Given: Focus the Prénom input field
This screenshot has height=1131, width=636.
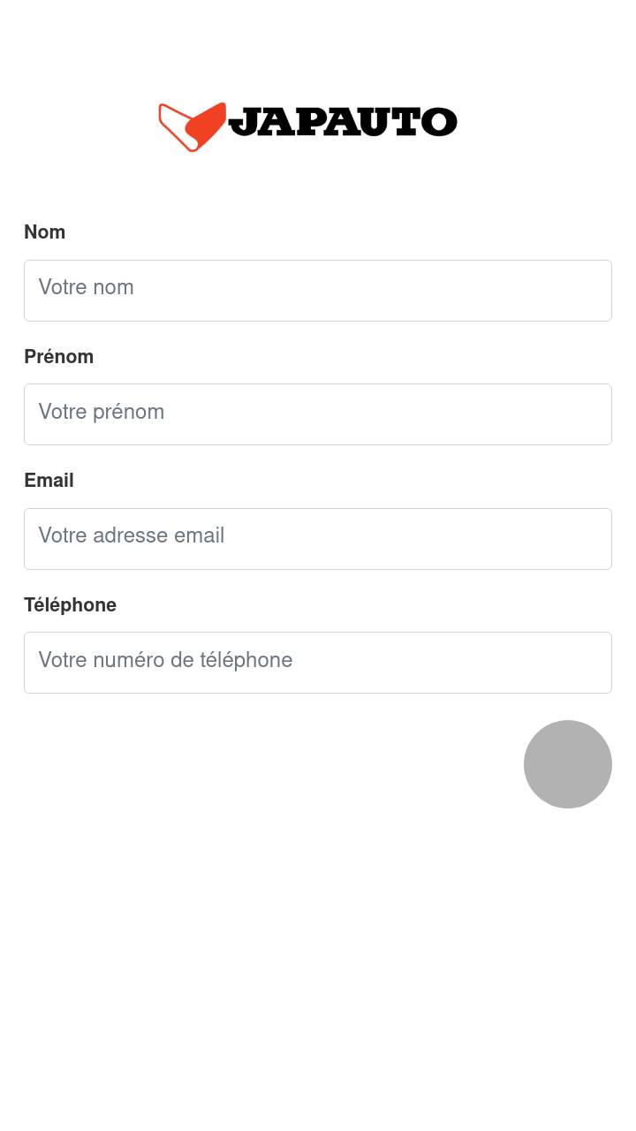Looking at the screenshot, I should (x=318, y=414).
